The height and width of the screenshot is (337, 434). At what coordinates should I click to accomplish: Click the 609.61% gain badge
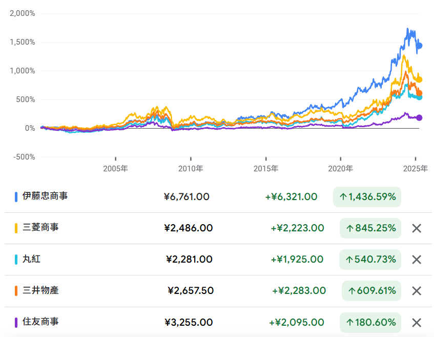(x=371, y=291)
